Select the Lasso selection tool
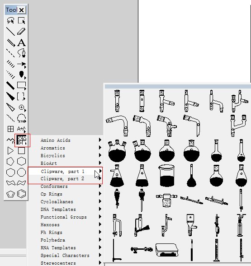The height and width of the screenshot is (266, 251). click(10, 20)
